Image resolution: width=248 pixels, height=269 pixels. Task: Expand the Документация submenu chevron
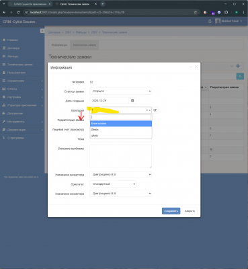pos(42,130)
